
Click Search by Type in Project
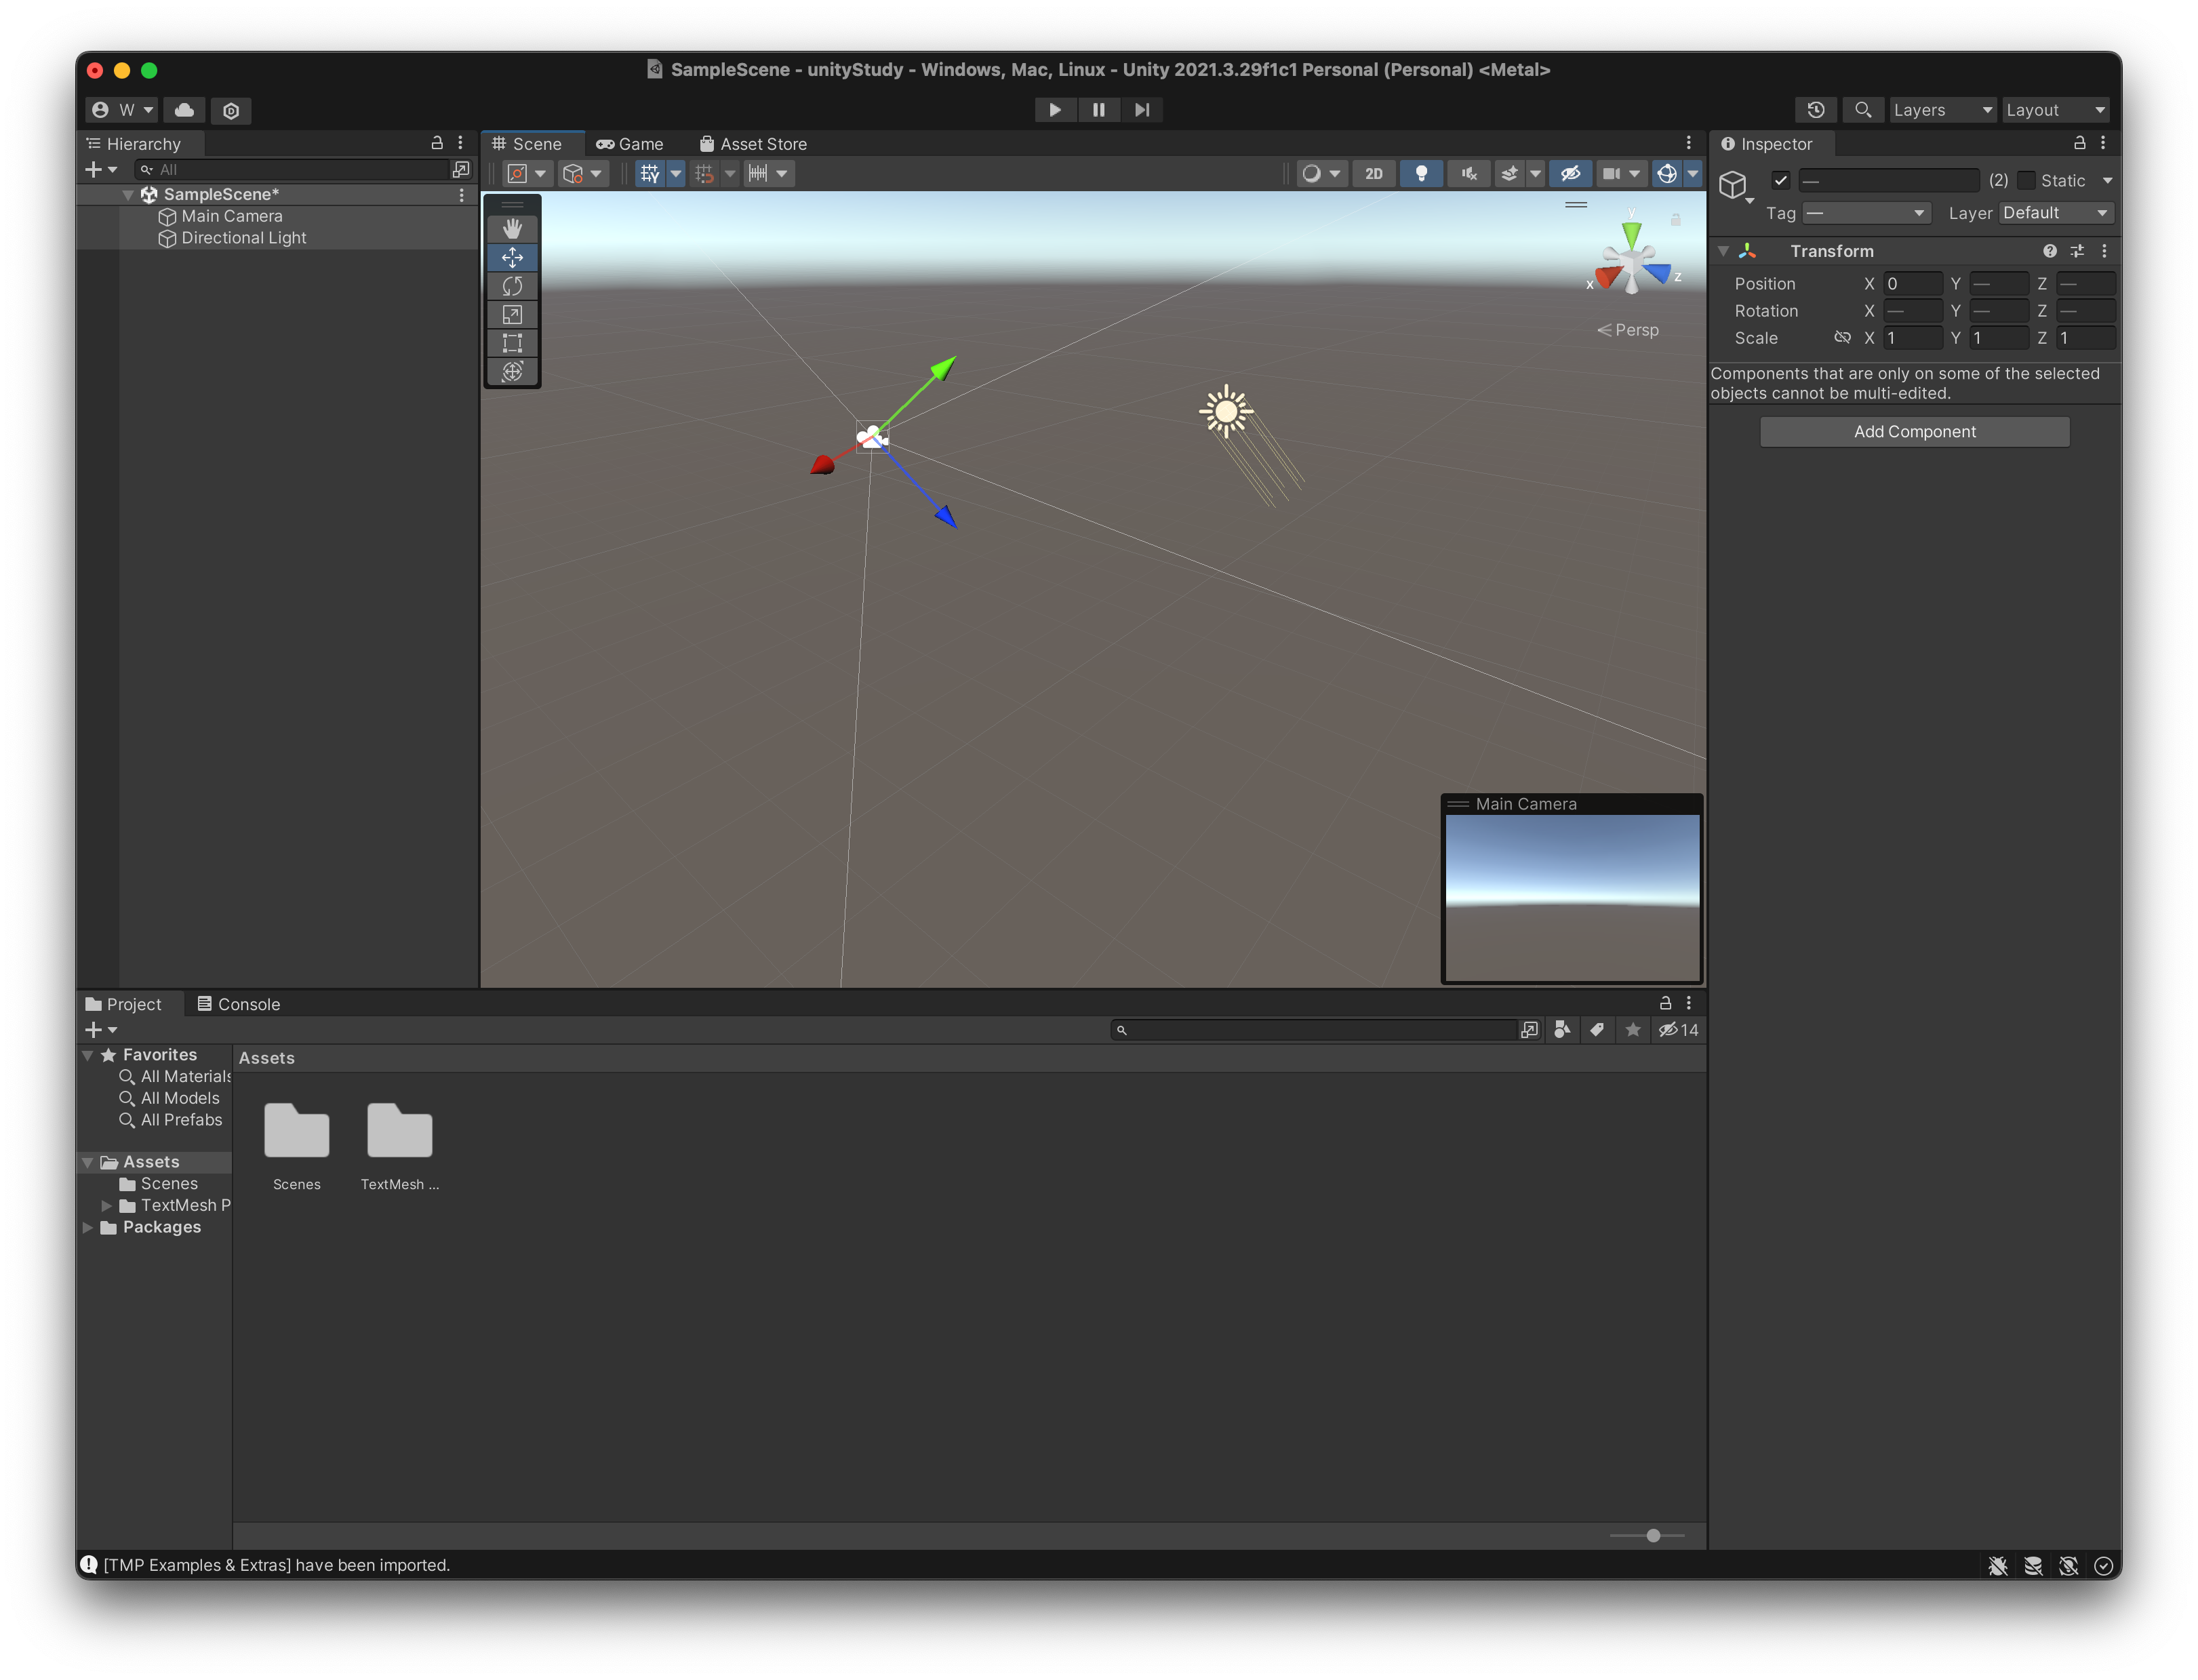[x=1562, y=1030]
